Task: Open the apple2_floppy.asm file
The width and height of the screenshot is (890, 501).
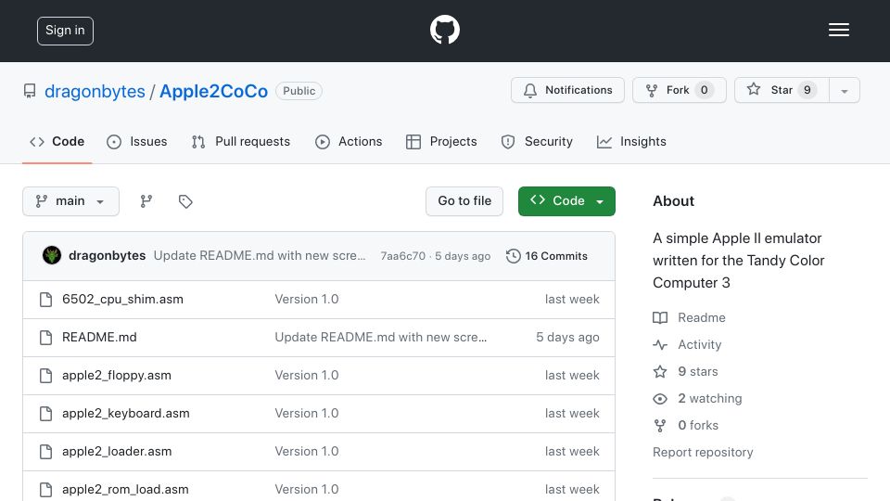Action: point(117,376)
